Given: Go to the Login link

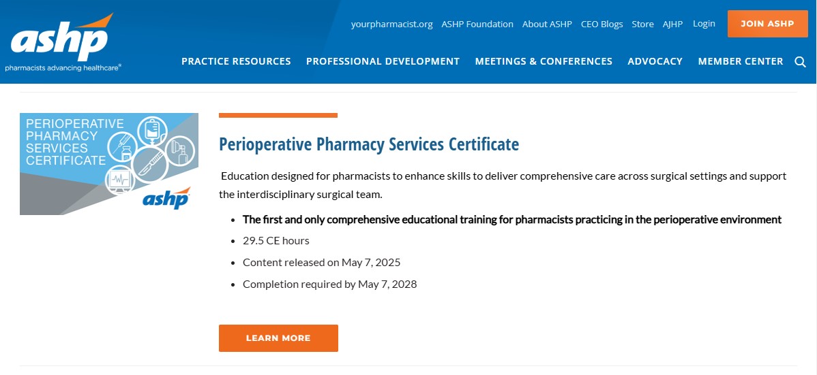Looking at the screenshot, I should pyautogui.click(x=704, y=23).
